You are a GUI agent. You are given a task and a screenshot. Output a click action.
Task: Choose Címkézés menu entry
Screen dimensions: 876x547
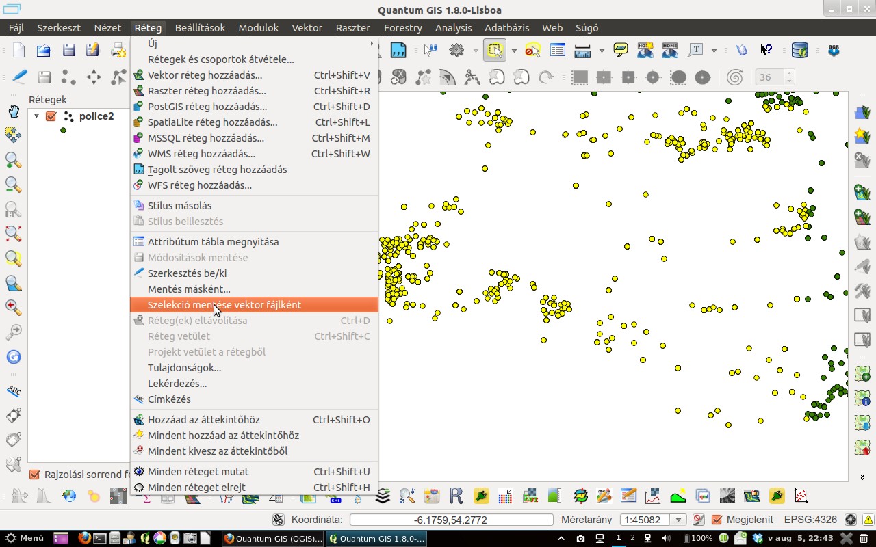254,399
